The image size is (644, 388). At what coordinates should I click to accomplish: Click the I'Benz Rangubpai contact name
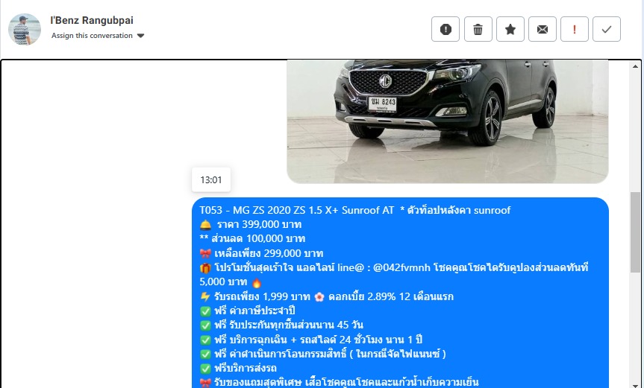[92, 20]
